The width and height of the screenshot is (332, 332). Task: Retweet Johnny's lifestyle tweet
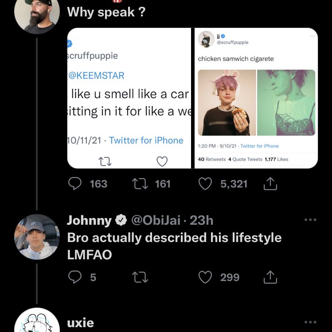pos(140,277)
